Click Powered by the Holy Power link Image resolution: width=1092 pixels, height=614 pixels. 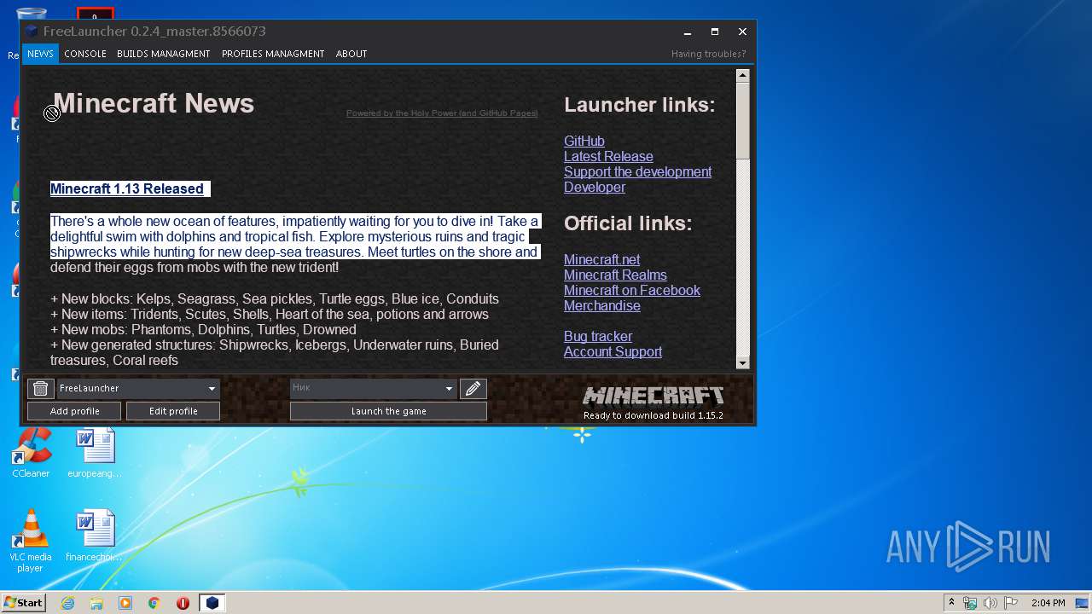click(442, 113)
